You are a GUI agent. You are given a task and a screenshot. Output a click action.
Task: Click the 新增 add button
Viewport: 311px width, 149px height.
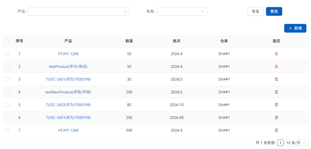[295, 28]
